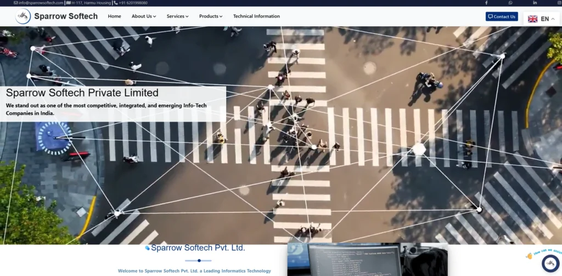Expand the Services dropdown menu
The height and width of the screenshot is (276, 562).
(177, 16)
